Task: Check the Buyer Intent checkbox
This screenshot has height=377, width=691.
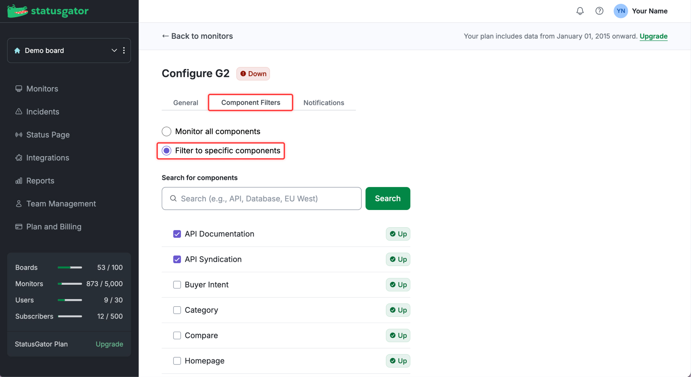Action: [x=177, y=285]
